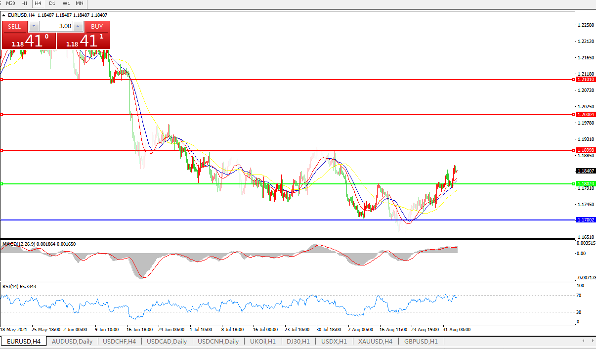
Task: Select the red 1.20004 price level label
Action: point(585,115)
